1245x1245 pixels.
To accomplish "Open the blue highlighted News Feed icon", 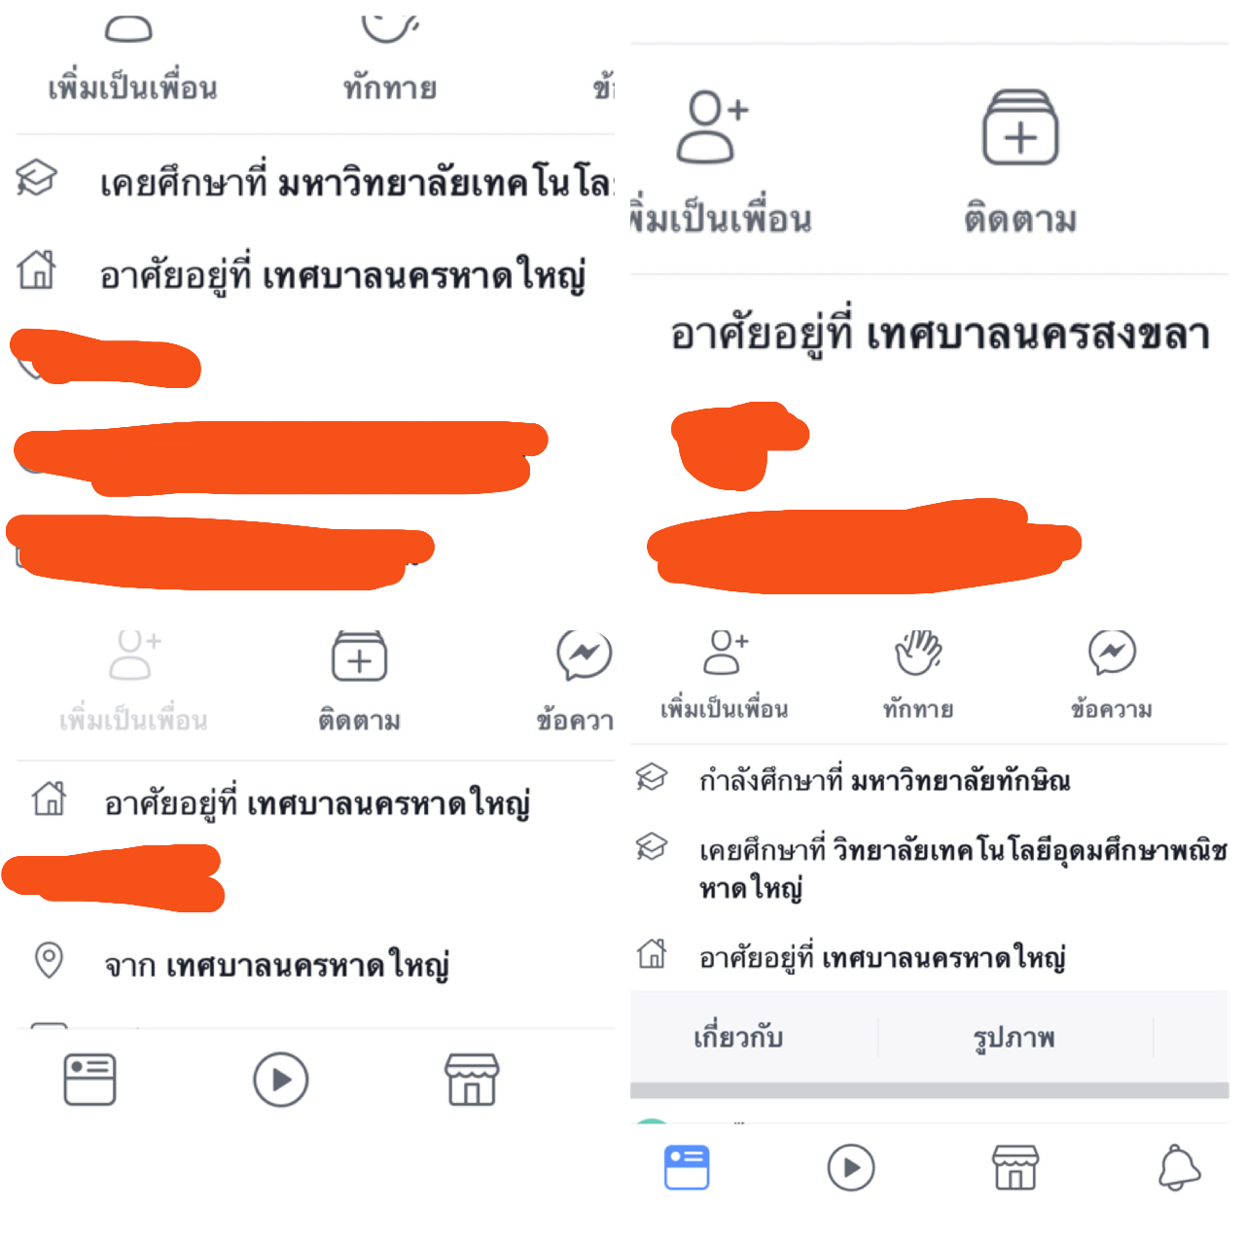I will click(687, 1167).
